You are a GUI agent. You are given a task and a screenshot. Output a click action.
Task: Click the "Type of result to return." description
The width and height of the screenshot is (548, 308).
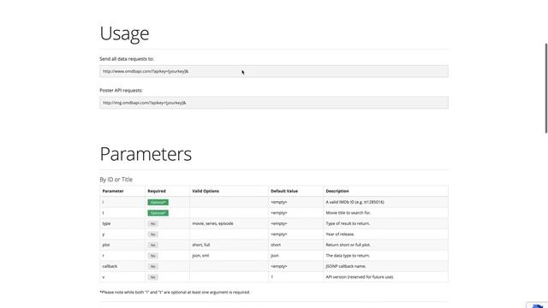point(348,223)
